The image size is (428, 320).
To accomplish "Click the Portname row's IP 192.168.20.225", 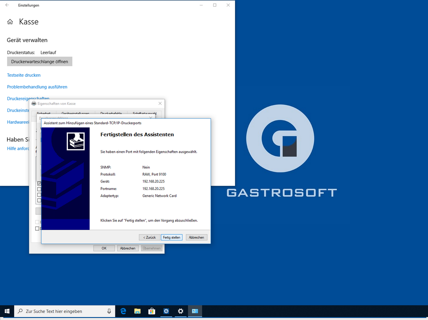I will point(154,189).
